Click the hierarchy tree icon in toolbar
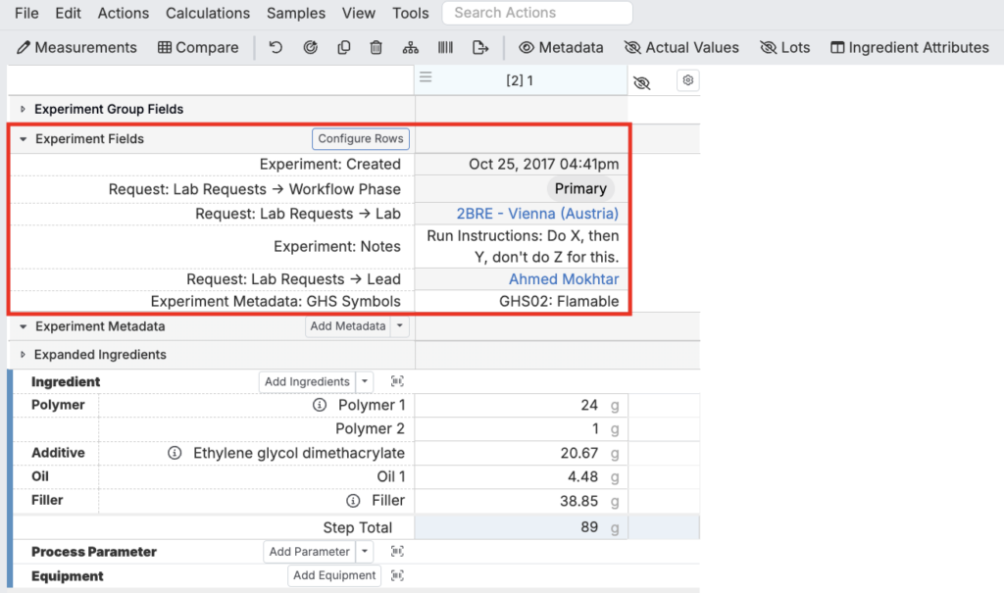 tap(410, 47)
